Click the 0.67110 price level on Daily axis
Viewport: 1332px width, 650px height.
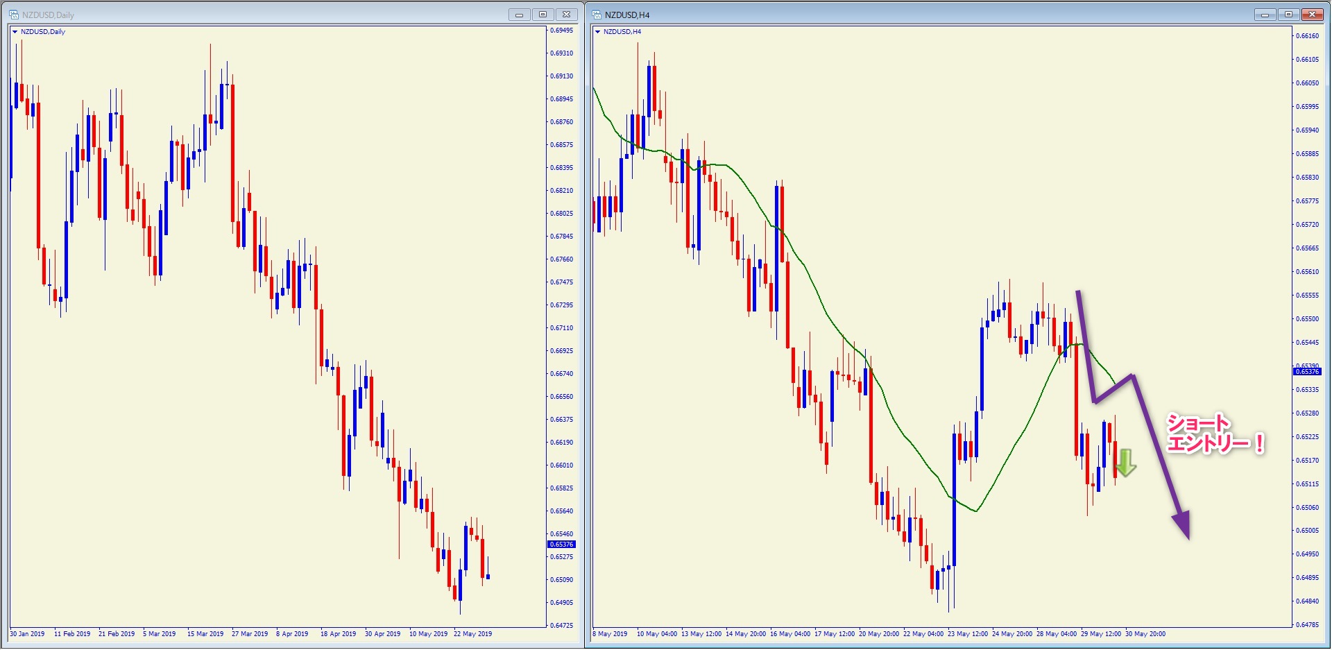562,328
